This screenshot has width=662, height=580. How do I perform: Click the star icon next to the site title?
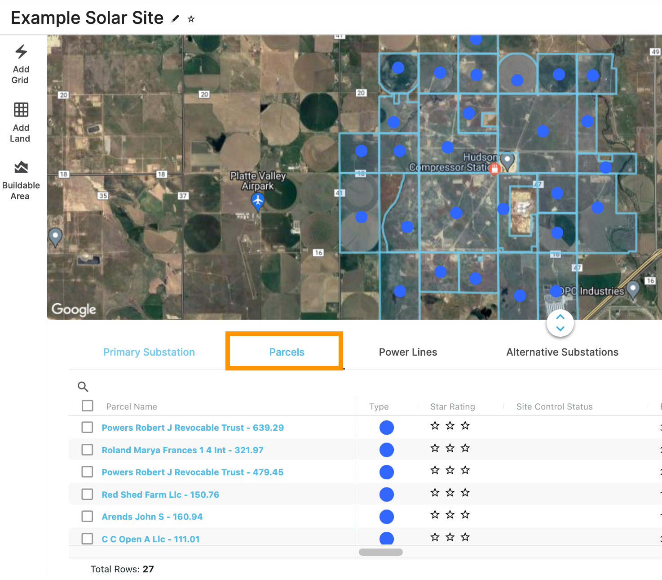click(191, 19)
